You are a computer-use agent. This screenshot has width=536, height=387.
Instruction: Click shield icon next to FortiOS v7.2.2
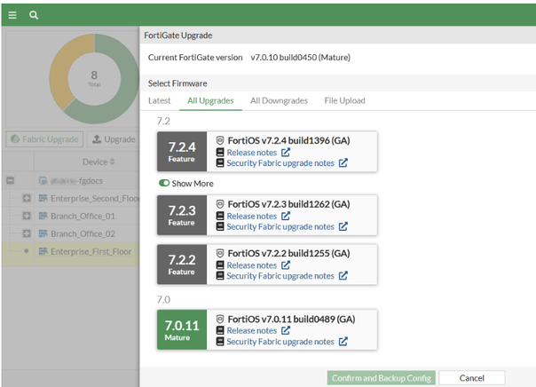click(x=220, y=253)
